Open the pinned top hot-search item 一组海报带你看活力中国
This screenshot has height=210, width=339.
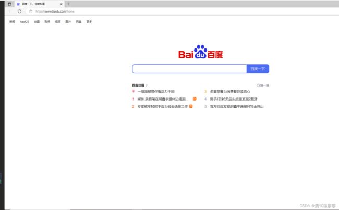click(156, 91)
